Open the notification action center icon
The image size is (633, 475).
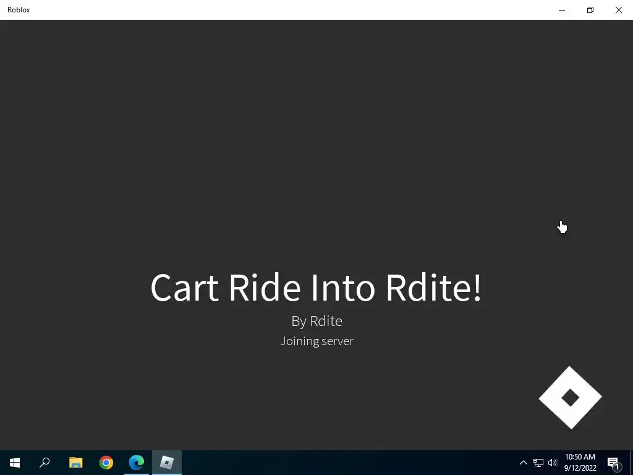[x=614, y=463]
